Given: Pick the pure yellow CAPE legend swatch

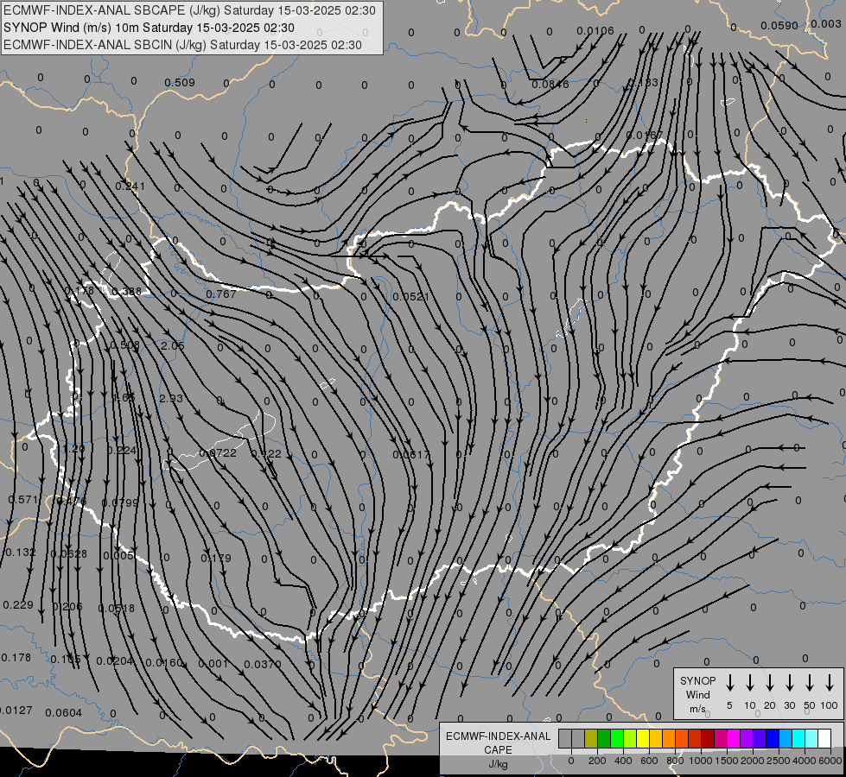Looking at the screenshot, I should coord(643,739).
